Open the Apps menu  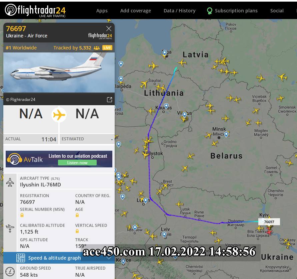[102, 11]
